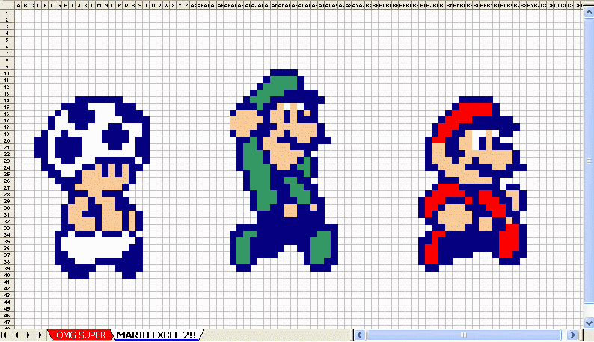
Task: Click the vertical scrollbar thumb
Action: [x=589, y=161]
